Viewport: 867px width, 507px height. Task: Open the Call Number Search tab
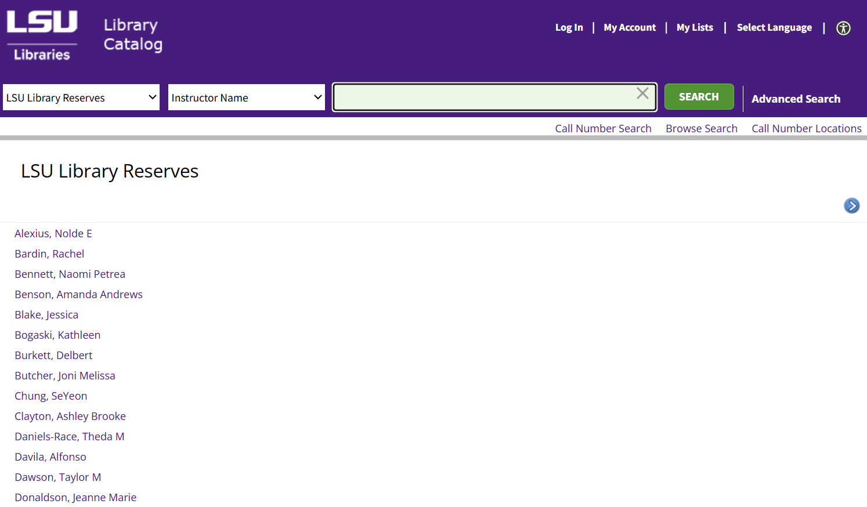[x=603, y=128]
